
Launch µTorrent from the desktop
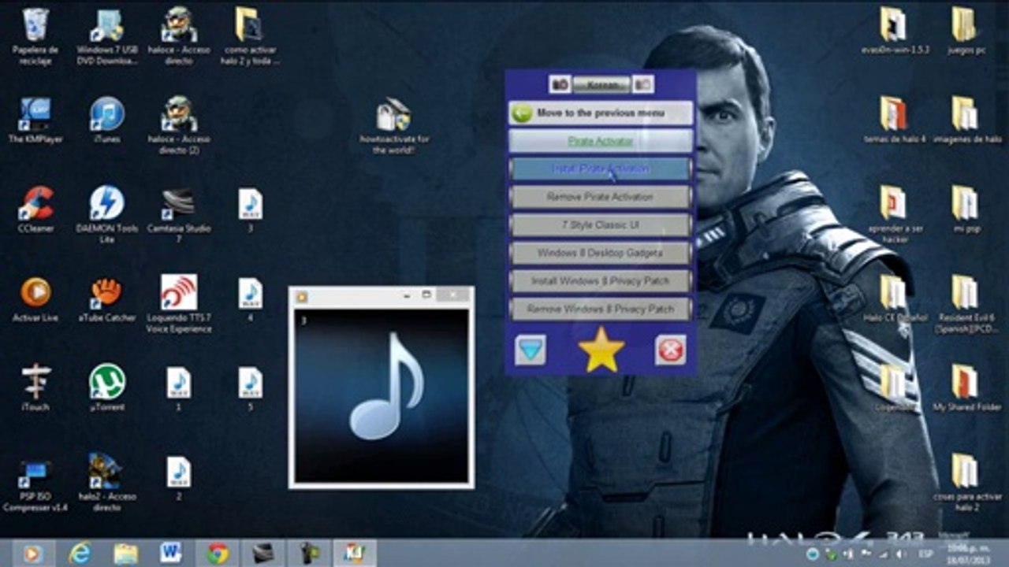(x=107, y=388)
